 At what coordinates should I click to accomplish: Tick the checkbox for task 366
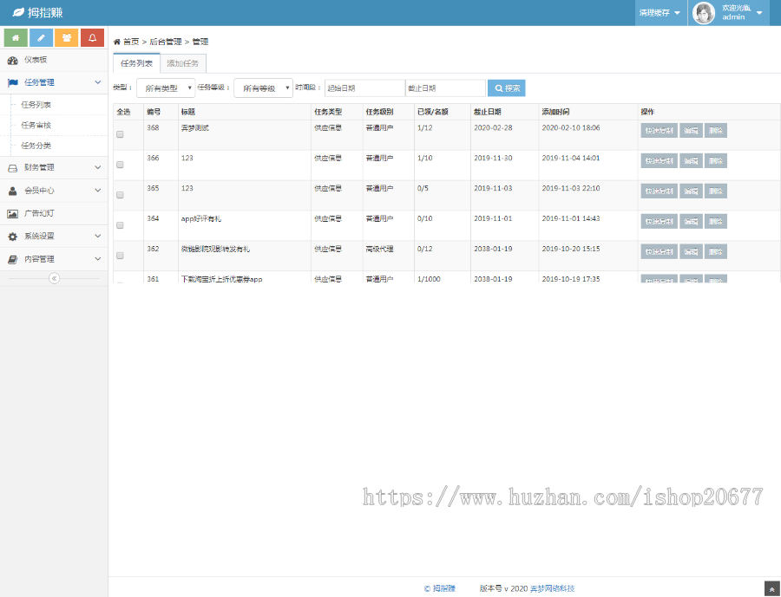tap(120, 165)
